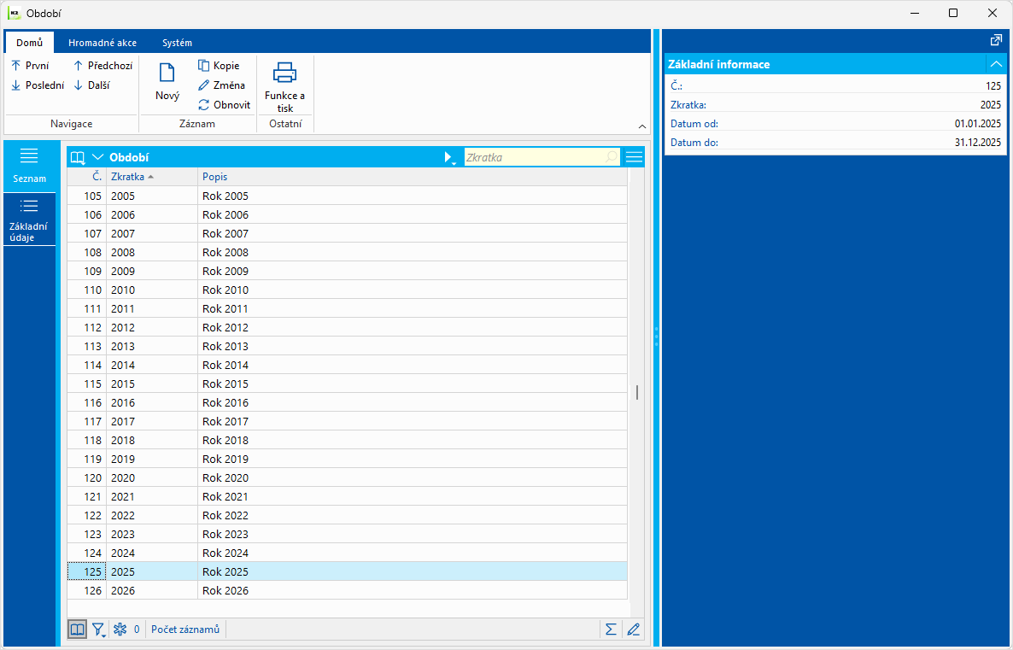The height and width of the screenshot is (650, 1013).
Task: Expand the Období header chevron
Action: 98,157
